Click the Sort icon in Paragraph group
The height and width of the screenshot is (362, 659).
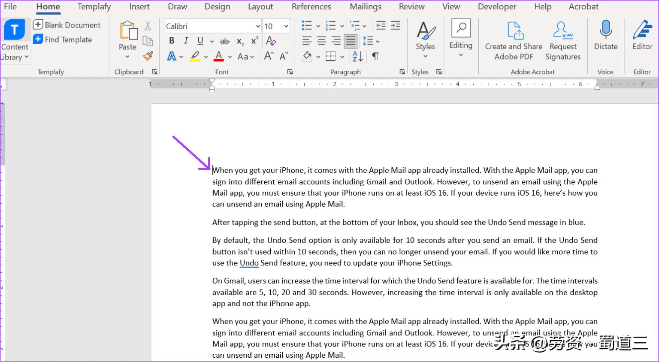pos(357,56)
